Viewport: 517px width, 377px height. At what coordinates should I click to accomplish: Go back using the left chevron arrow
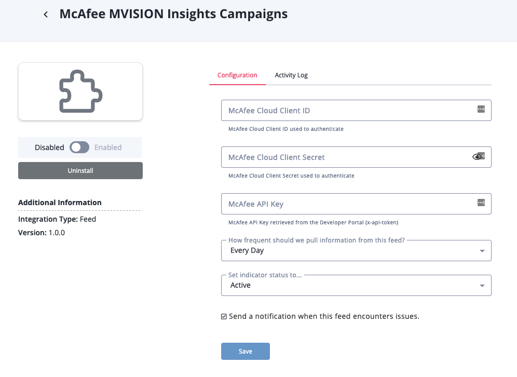pos(46,15)
